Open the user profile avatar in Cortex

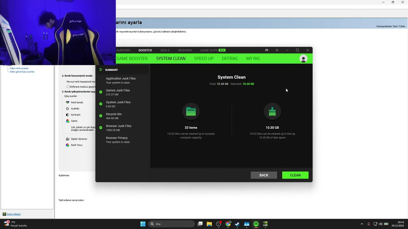(x=303, y=59)
